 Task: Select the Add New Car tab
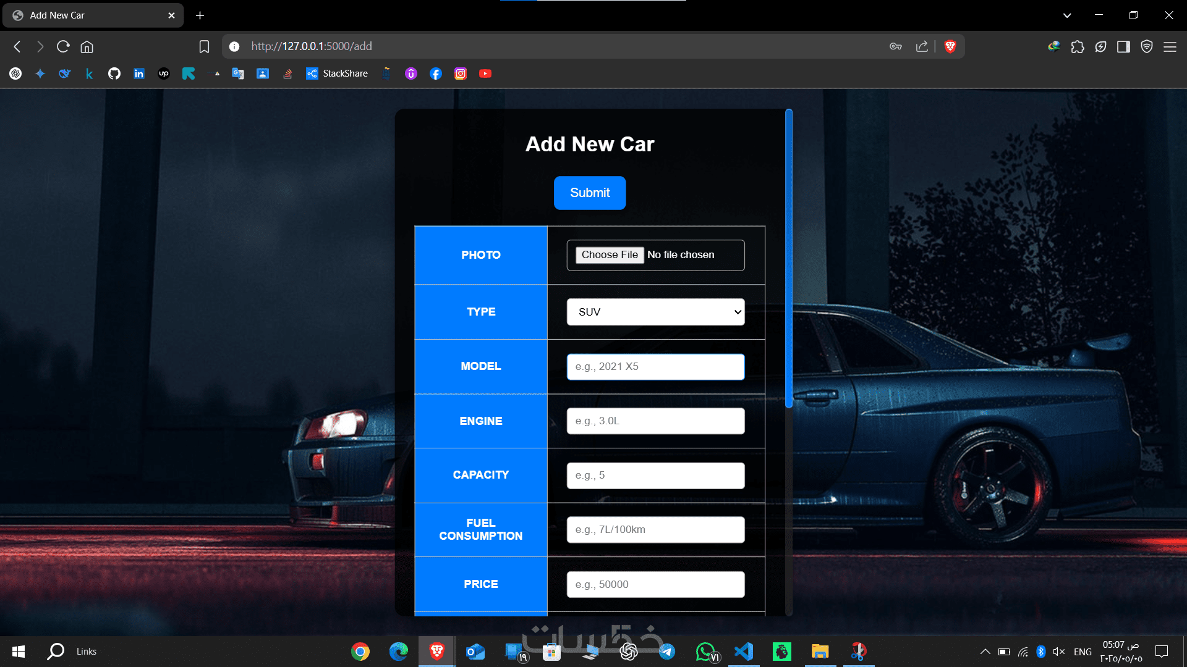coord(87,15)
